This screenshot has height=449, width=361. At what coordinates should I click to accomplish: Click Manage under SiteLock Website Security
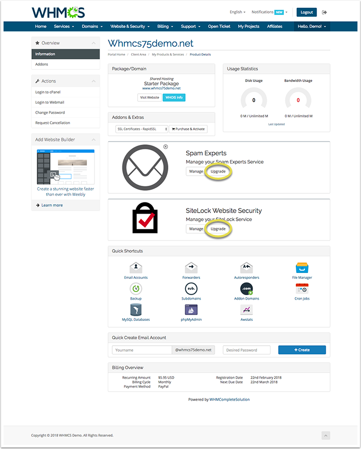196,229
